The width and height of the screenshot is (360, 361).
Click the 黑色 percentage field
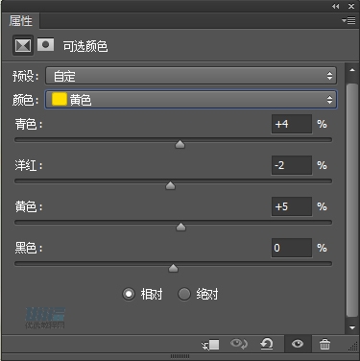coord(292,248)
